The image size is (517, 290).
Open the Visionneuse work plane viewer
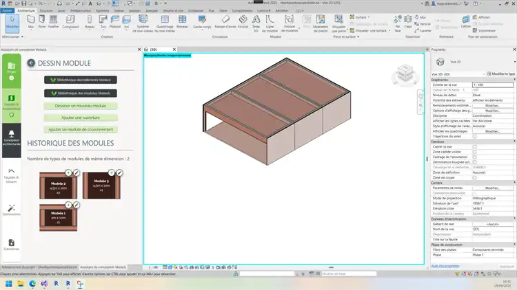[484, 30]
